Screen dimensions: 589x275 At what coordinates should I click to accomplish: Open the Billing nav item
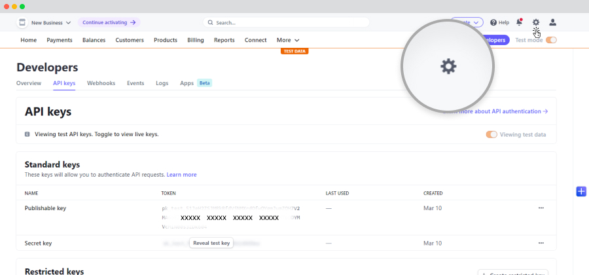(195, 40)
